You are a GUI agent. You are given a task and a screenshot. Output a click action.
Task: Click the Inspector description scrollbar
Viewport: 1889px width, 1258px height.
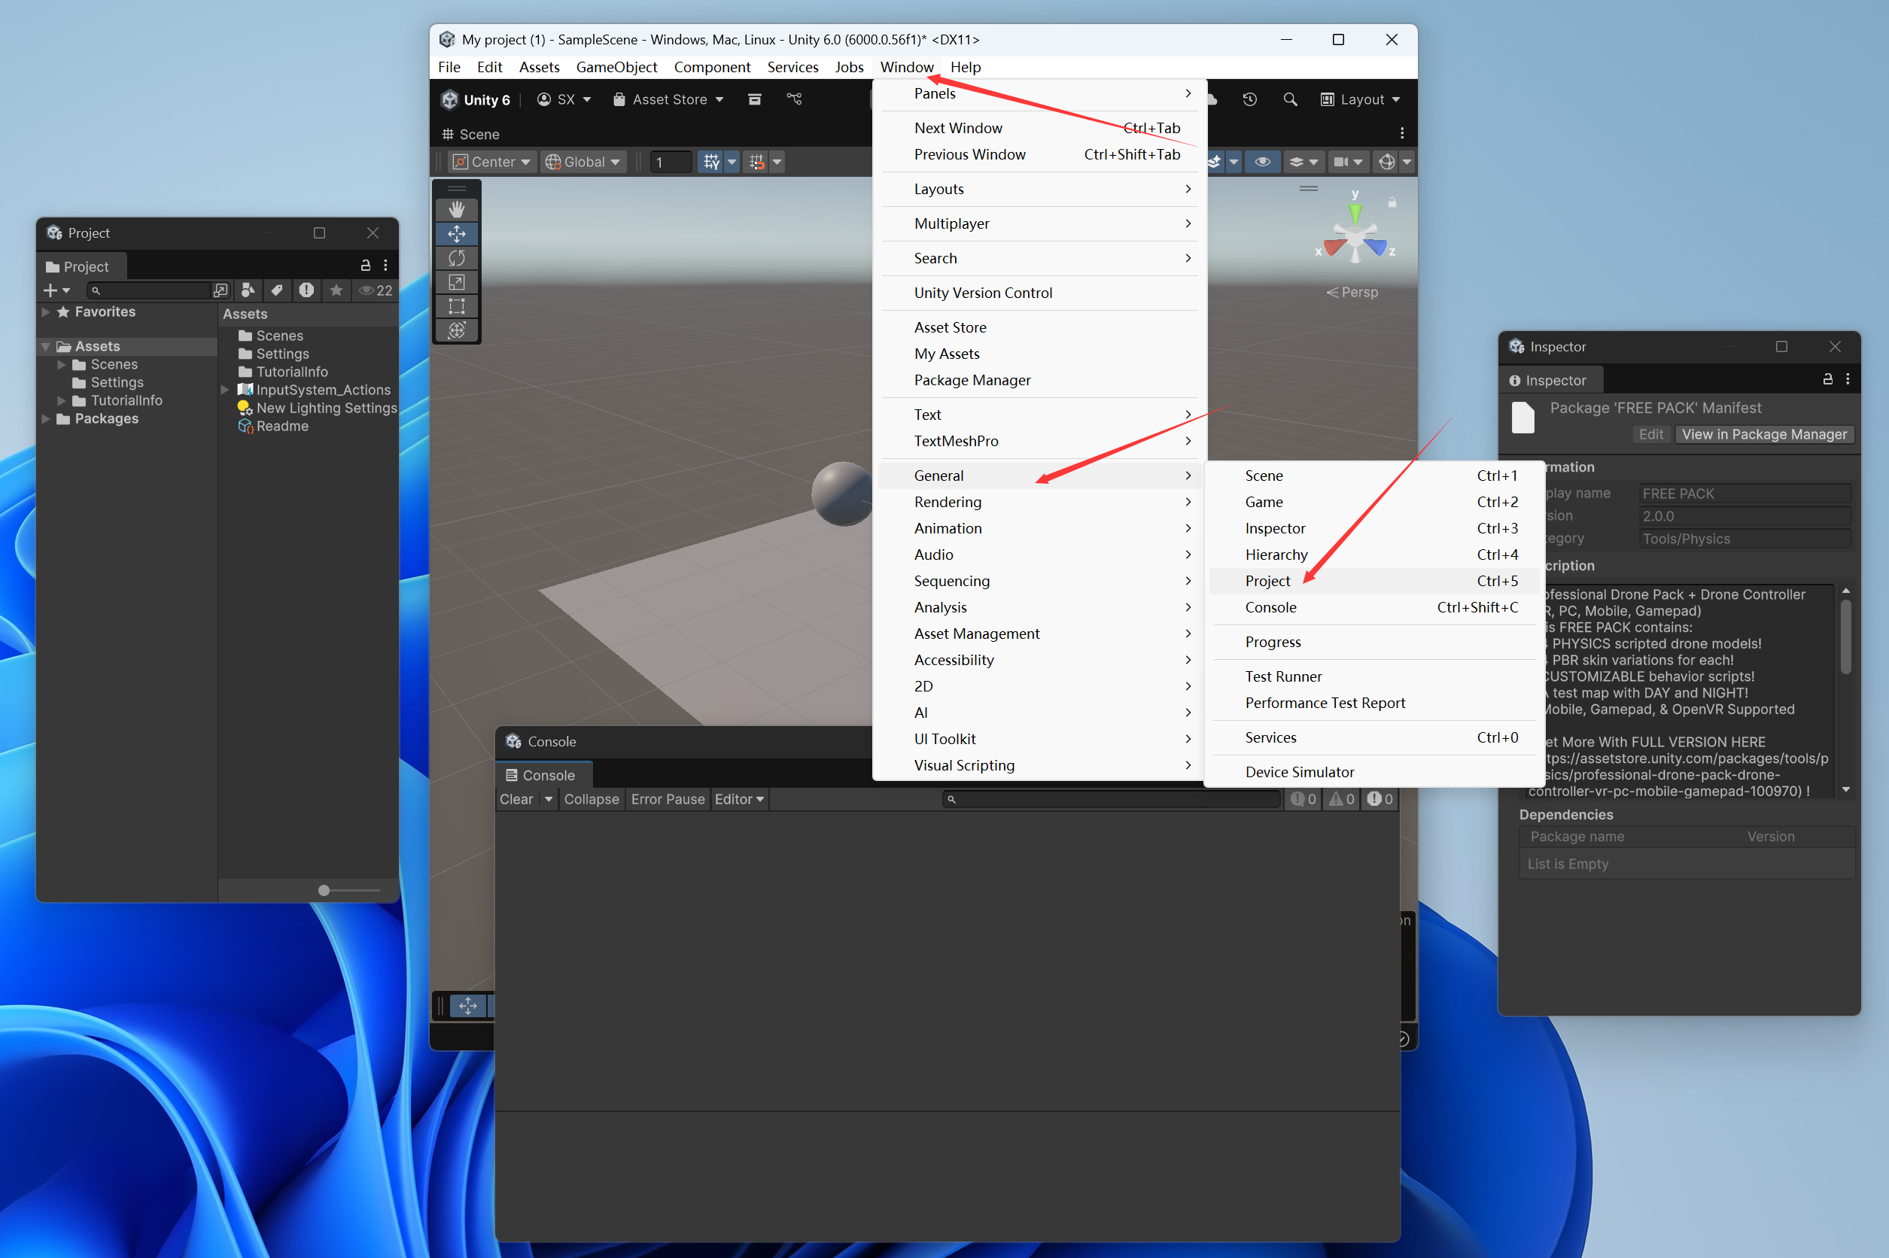tap(1845, 638)
